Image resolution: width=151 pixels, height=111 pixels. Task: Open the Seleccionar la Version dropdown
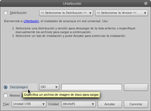121,13
